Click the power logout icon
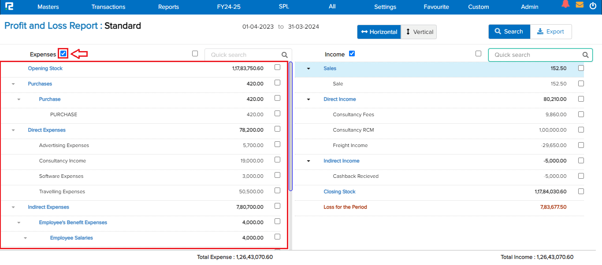 593,6
